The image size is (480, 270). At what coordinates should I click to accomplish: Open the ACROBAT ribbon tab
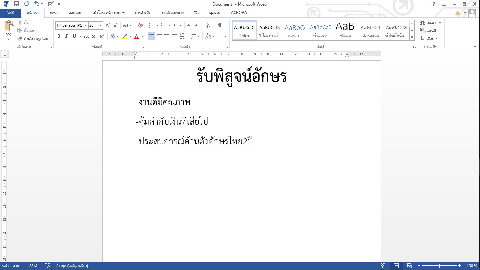[240, 13]
